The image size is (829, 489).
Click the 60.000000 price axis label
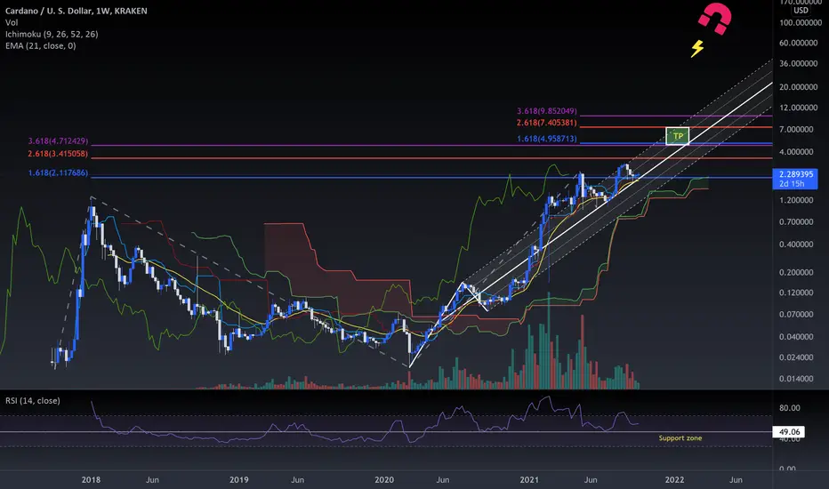(x=799, y=43)
